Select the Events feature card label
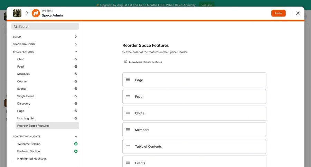The image size is (311, 167). click(140, 163)
